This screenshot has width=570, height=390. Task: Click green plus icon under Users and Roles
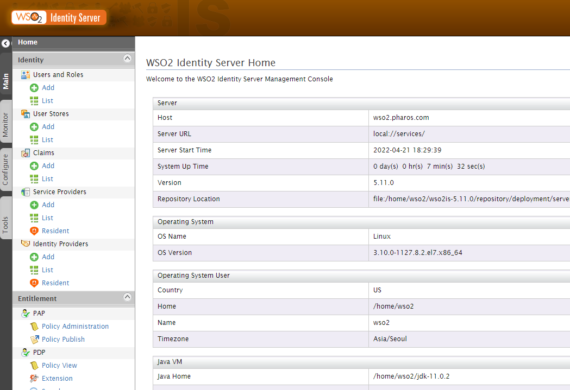[x=34, y=88]
